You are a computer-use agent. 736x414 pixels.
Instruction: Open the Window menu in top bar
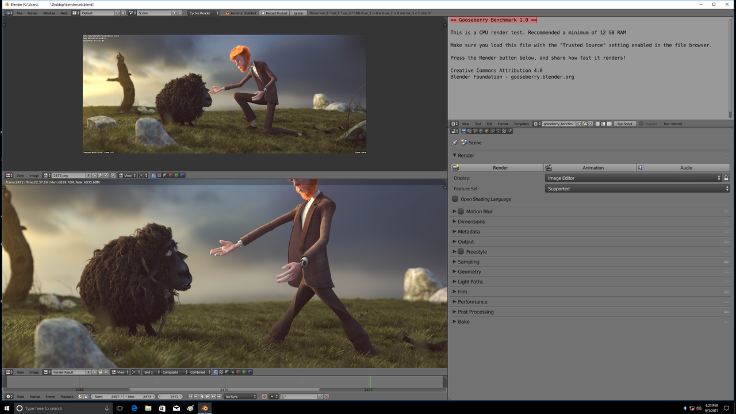pyautogui.click(x=49, y=13)
